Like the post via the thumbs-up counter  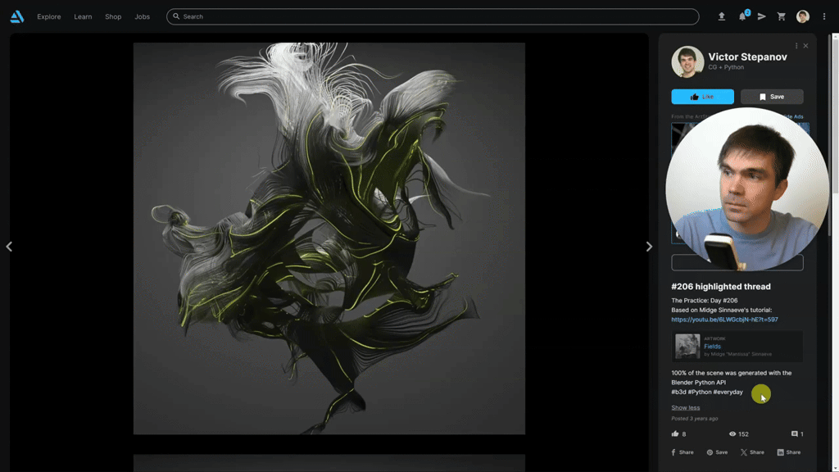pyautogui.click(x=679, y=433)
